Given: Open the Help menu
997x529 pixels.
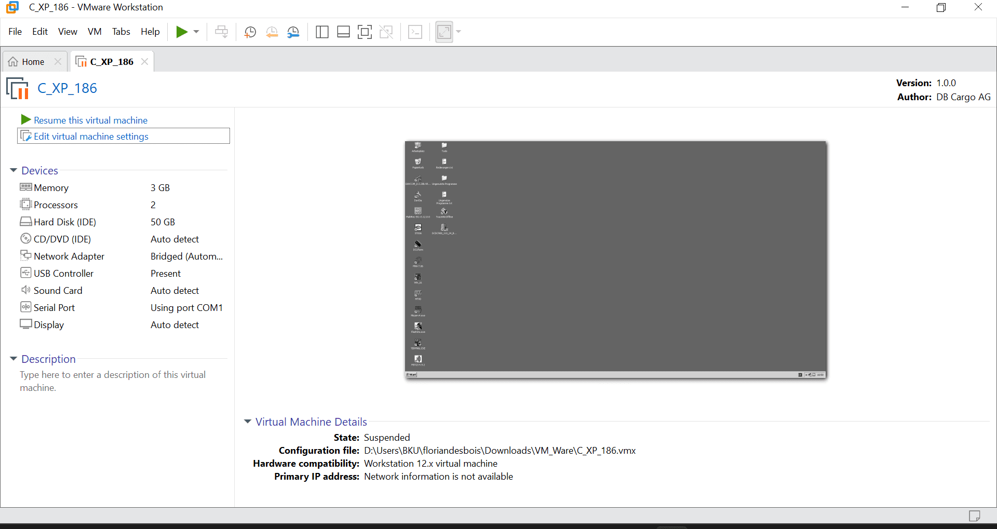Looking at the screenshot, I should coord(150,32).
